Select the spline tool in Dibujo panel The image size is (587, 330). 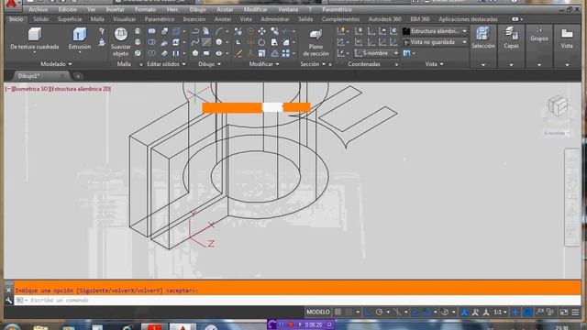click(195, 42)
